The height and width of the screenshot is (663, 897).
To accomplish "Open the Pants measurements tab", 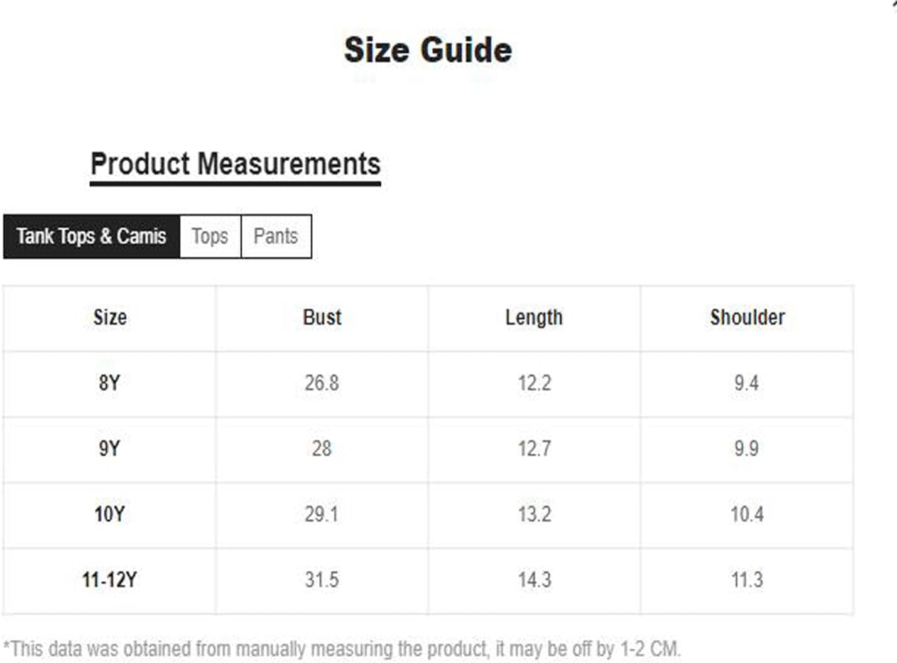I will pos(276,237).
